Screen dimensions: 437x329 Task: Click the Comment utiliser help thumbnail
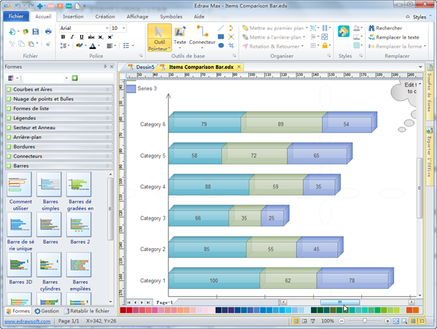pyautogui.click(x=20, y=185)
